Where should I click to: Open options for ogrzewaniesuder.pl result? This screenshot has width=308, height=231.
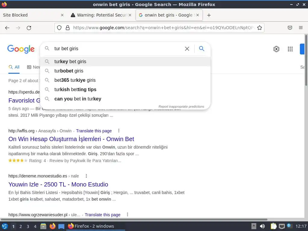click(128, 214)
